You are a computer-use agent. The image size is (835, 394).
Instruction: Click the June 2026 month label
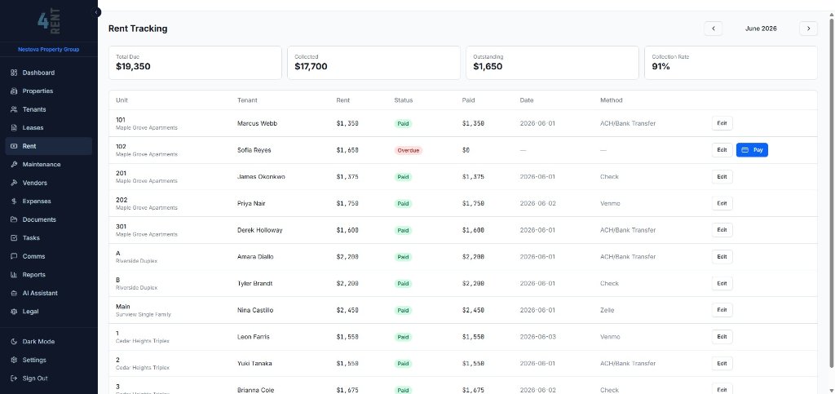point(761,29)
